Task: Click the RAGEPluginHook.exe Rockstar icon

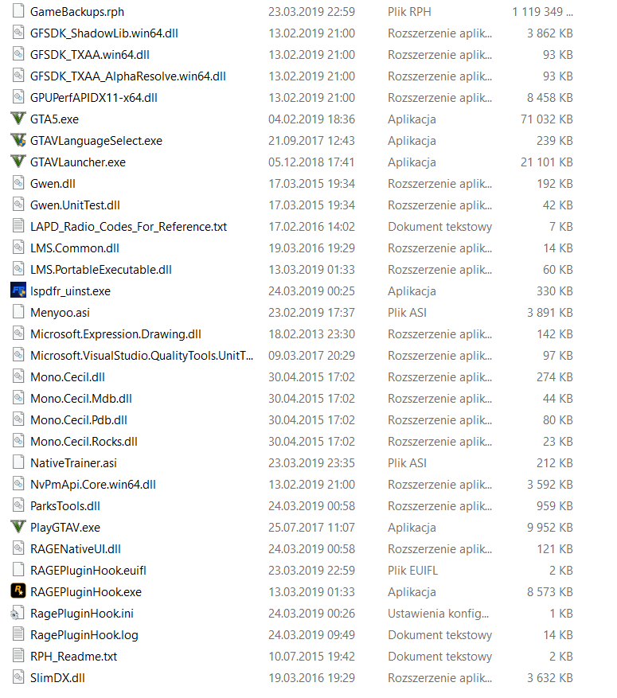Action: click(x=18, y=592)
